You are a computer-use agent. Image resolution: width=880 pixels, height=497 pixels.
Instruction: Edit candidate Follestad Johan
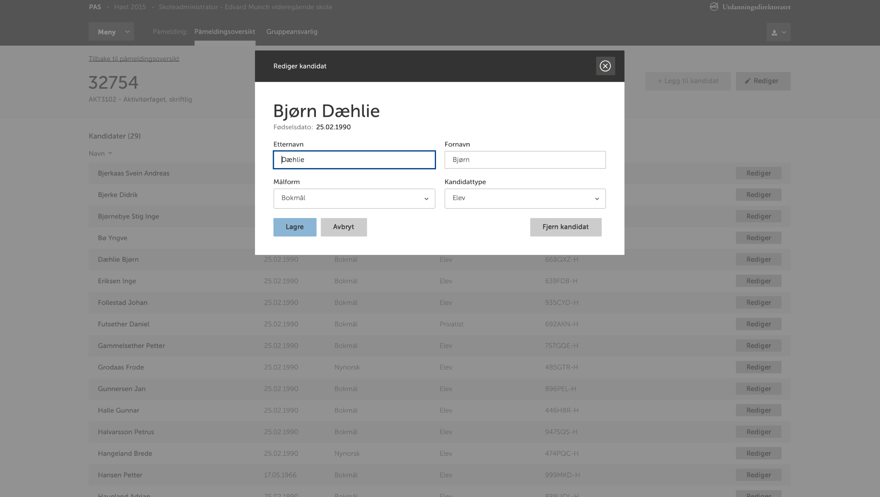point(758,303)
